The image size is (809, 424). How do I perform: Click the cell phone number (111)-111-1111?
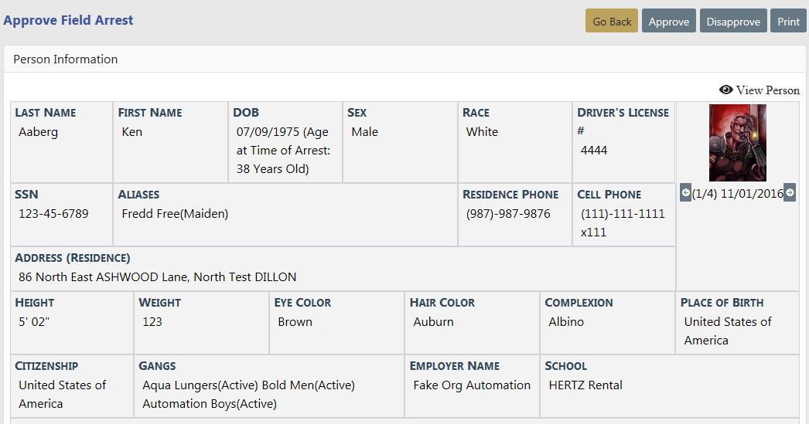coord(623,214)
